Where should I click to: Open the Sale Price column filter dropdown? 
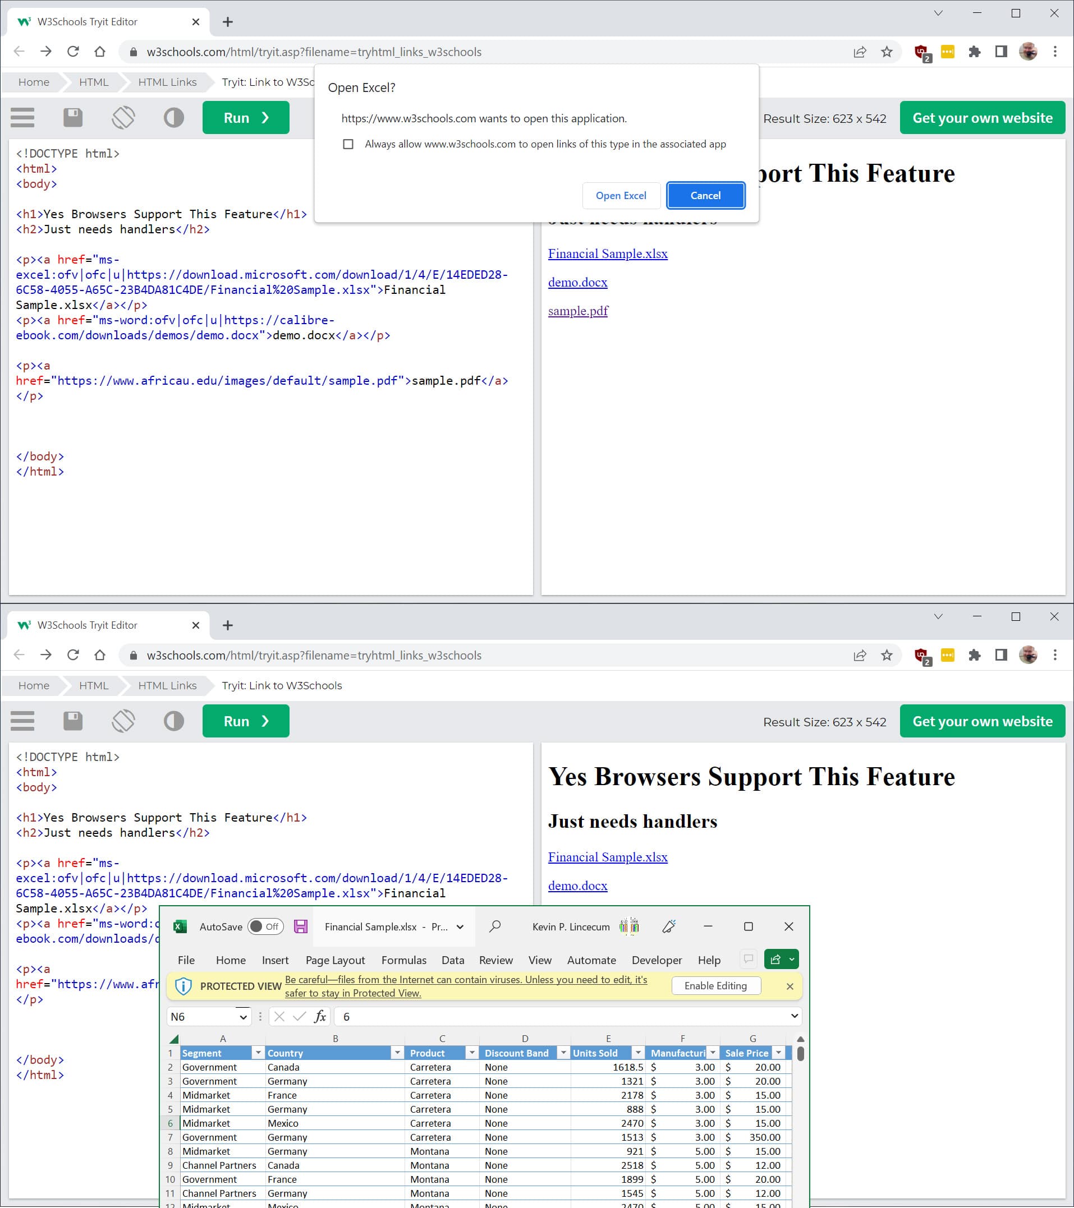779,1053
